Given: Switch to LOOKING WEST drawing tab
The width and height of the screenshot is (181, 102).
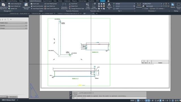Looking at the screenshot, I should (x=42, y=14).
